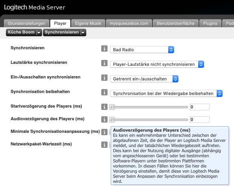The image size is (234, 188).
Task: Show info for Netzwerkpaket-Wartezeit
Action: click(104, 145)
